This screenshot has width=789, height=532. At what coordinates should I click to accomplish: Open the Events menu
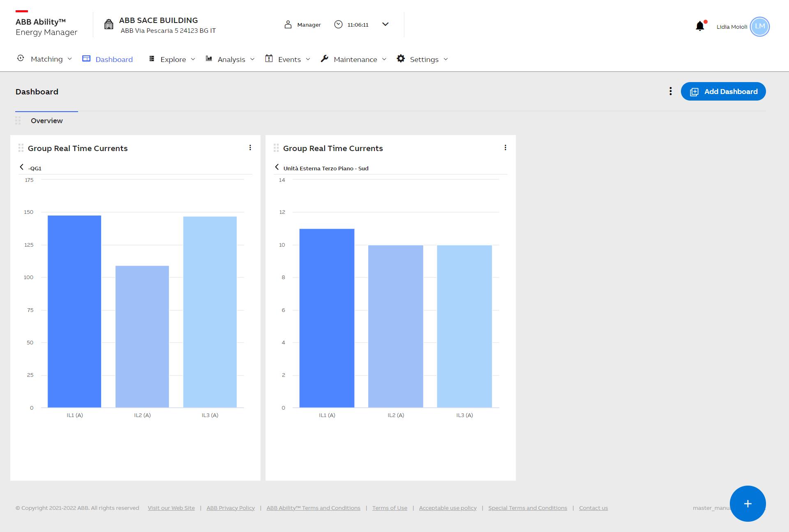(x=289, y=60)
